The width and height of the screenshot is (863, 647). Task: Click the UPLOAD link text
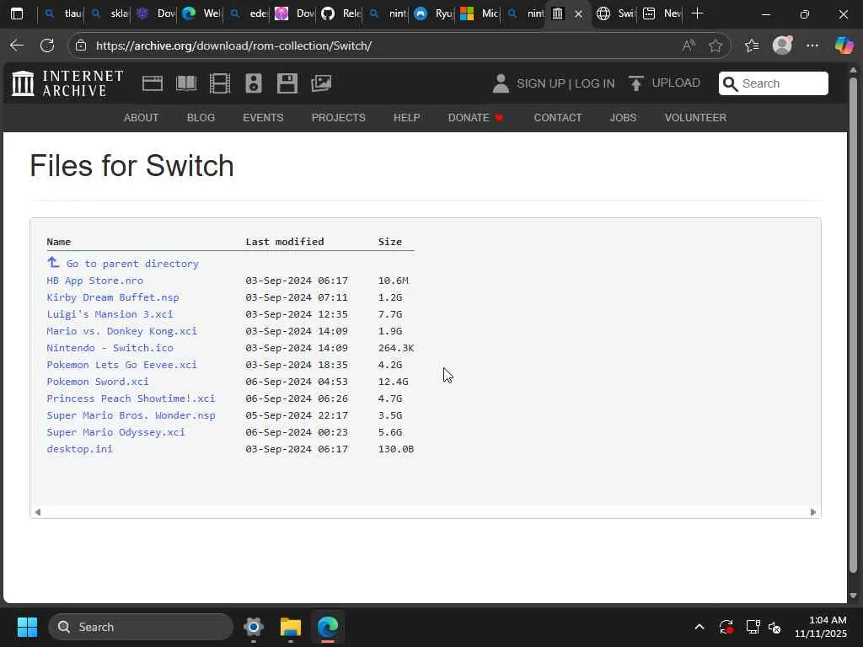pyautogui.click(x=676, y=83)
